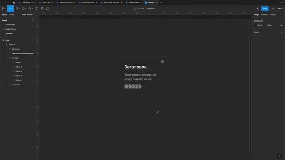Select the Ellipse shape tool
Image resolution: width=285 pixels, height=160 pixels.
[x=23, y=8]
